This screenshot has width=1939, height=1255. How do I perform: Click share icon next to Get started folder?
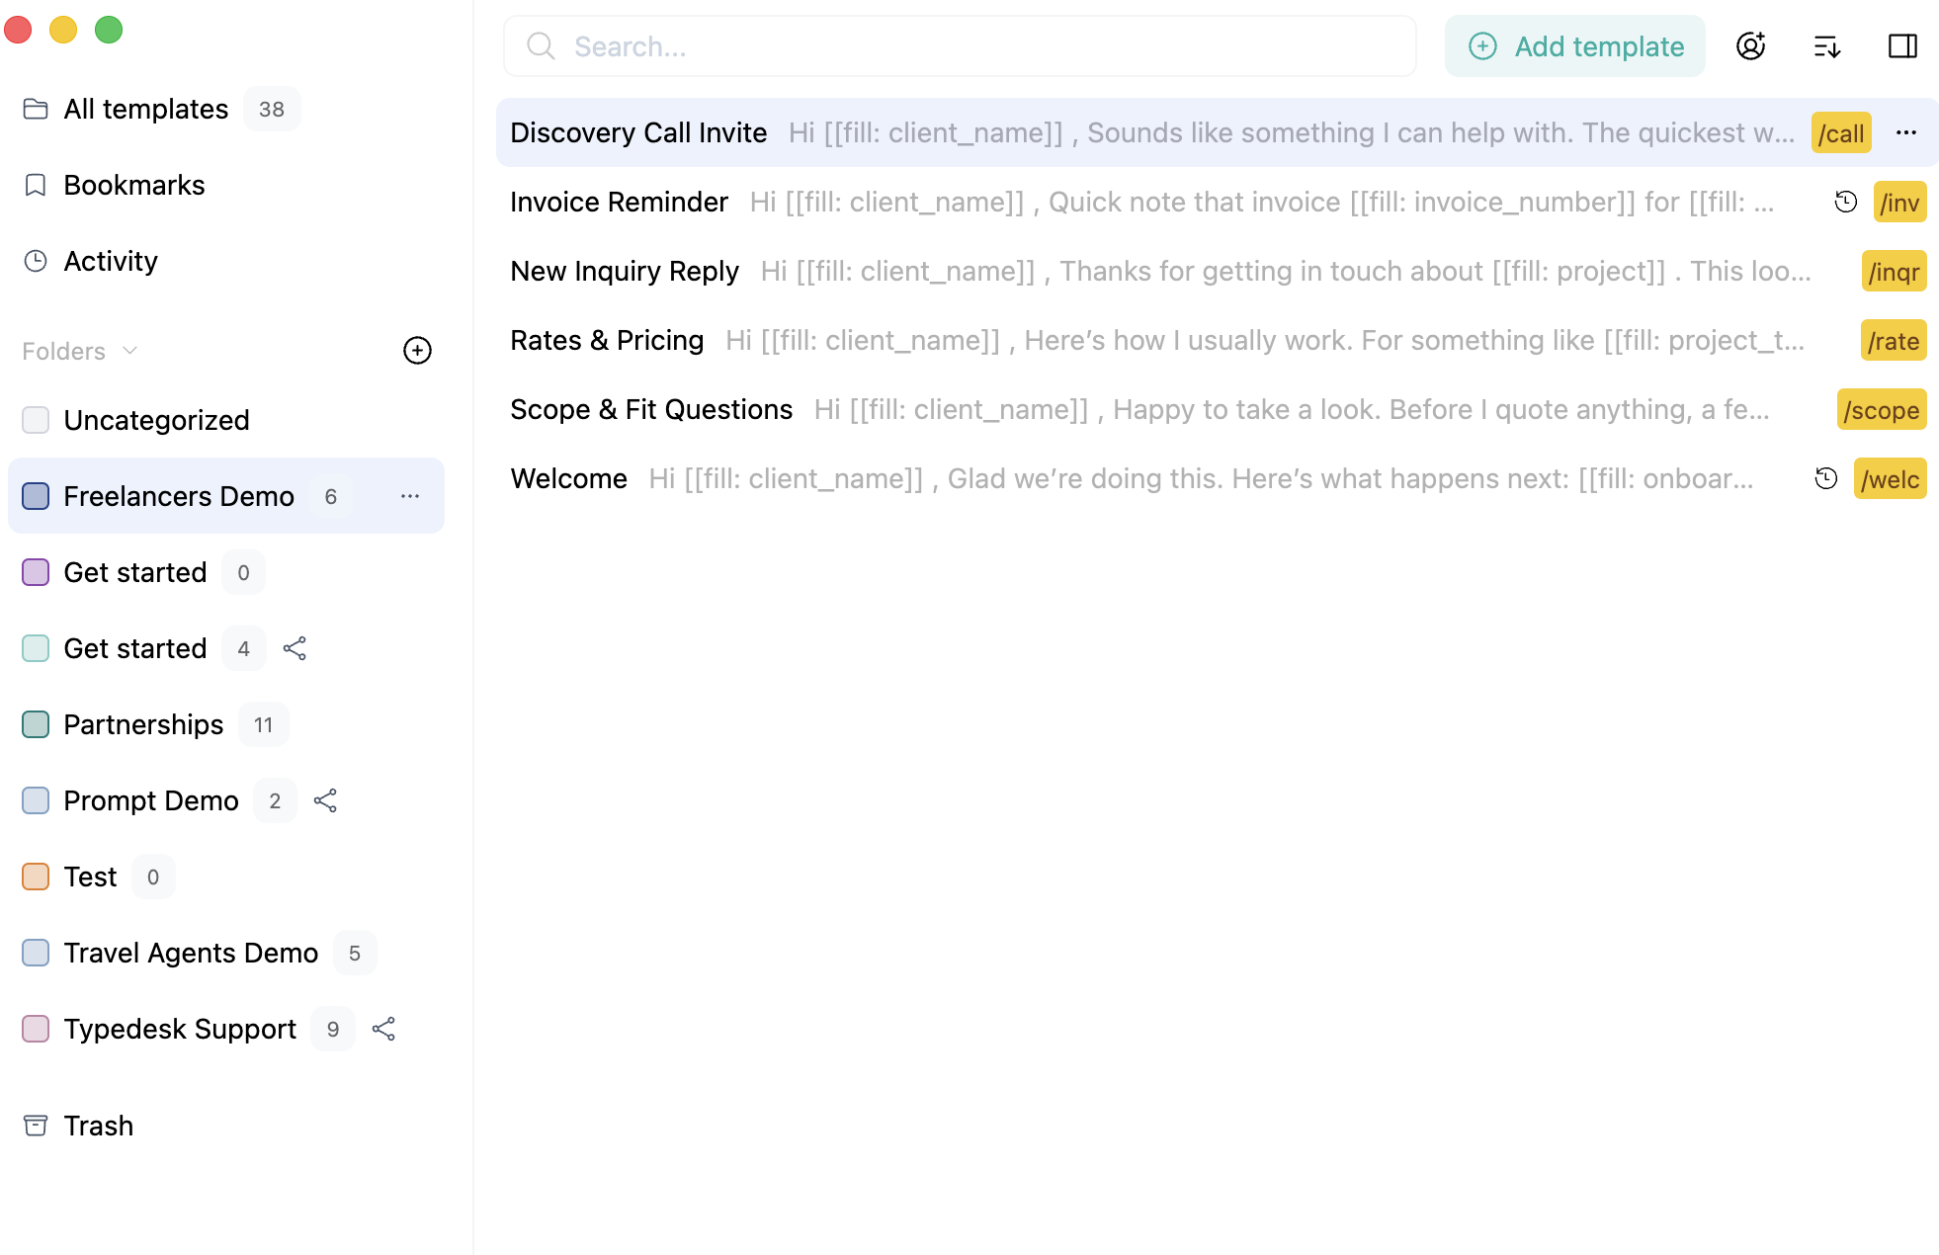pyautogui.click(x=295, y=648)
